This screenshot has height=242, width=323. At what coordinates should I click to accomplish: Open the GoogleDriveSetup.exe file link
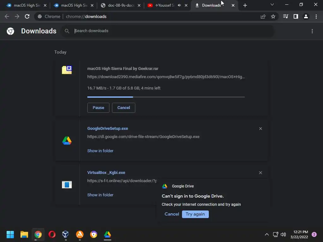108,129
